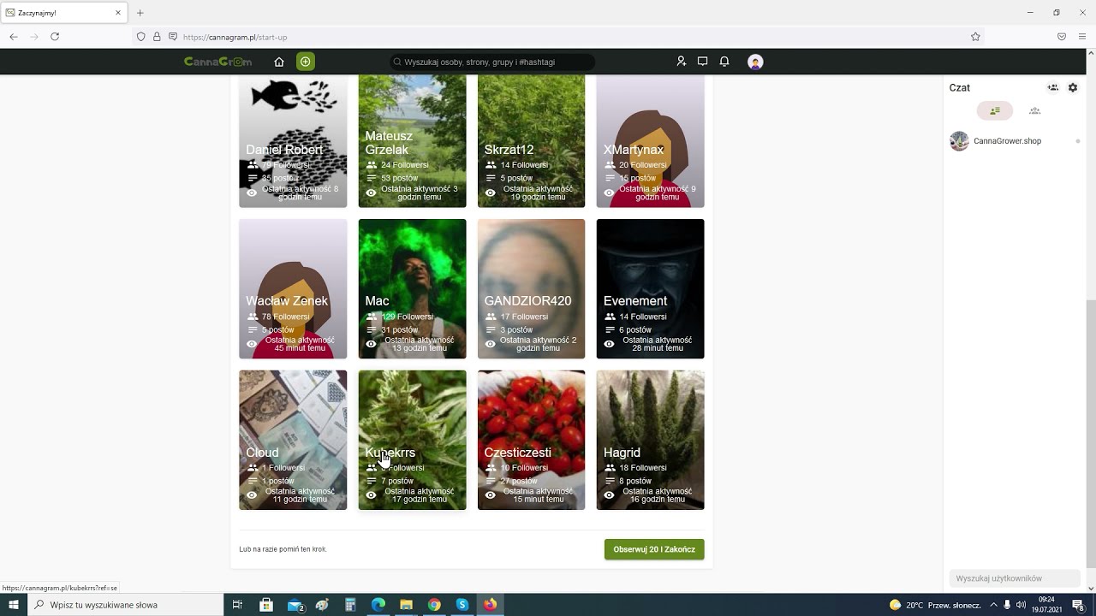Open clock showing 09:24

[1046, 605]
